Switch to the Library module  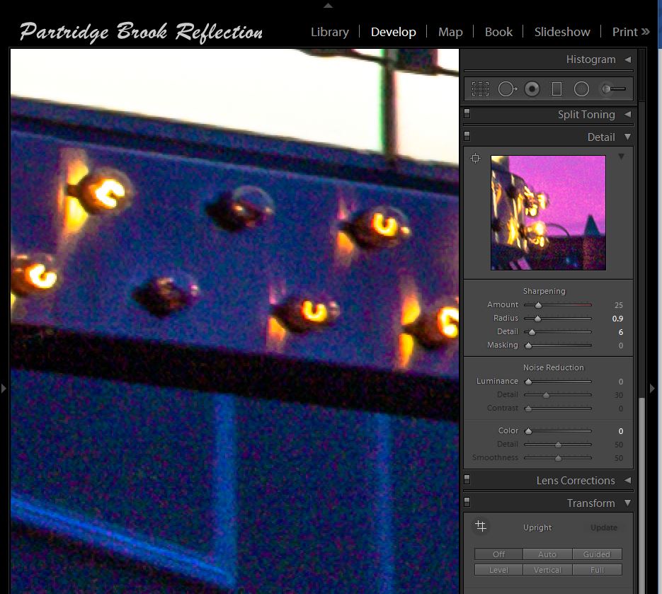coord(330,32)
